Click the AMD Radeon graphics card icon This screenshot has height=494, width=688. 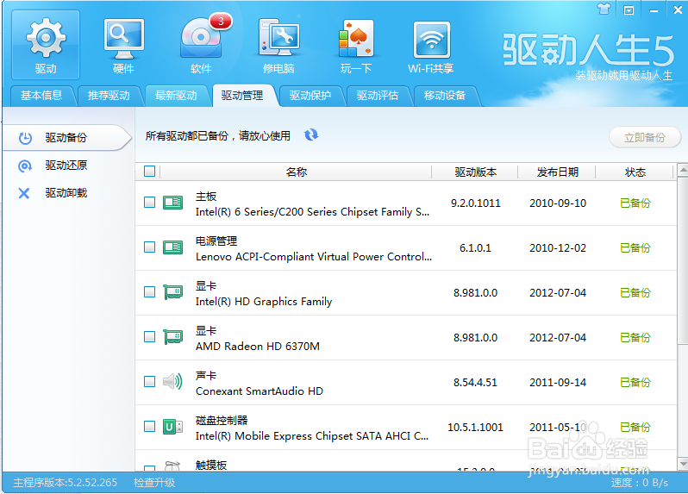[173, 337]
